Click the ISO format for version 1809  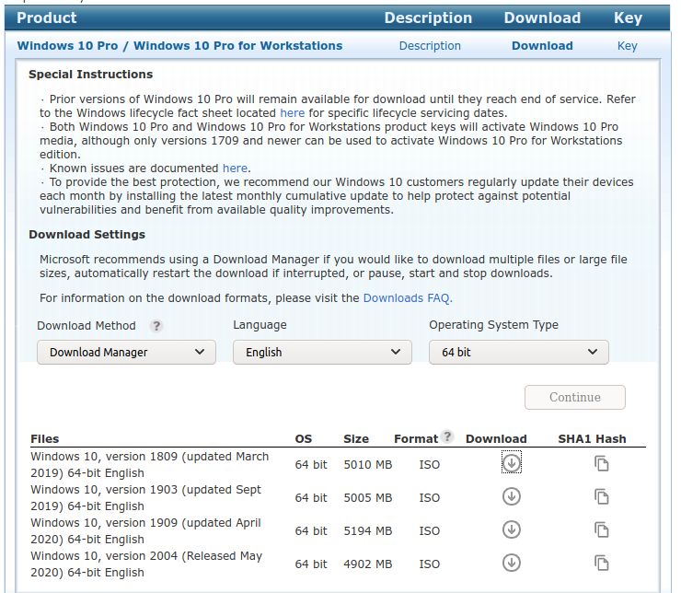tap(430, 465)
